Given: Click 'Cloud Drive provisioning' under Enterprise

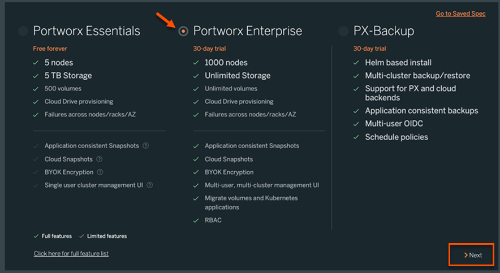Looking at the screenshot, I should point(239,102).
